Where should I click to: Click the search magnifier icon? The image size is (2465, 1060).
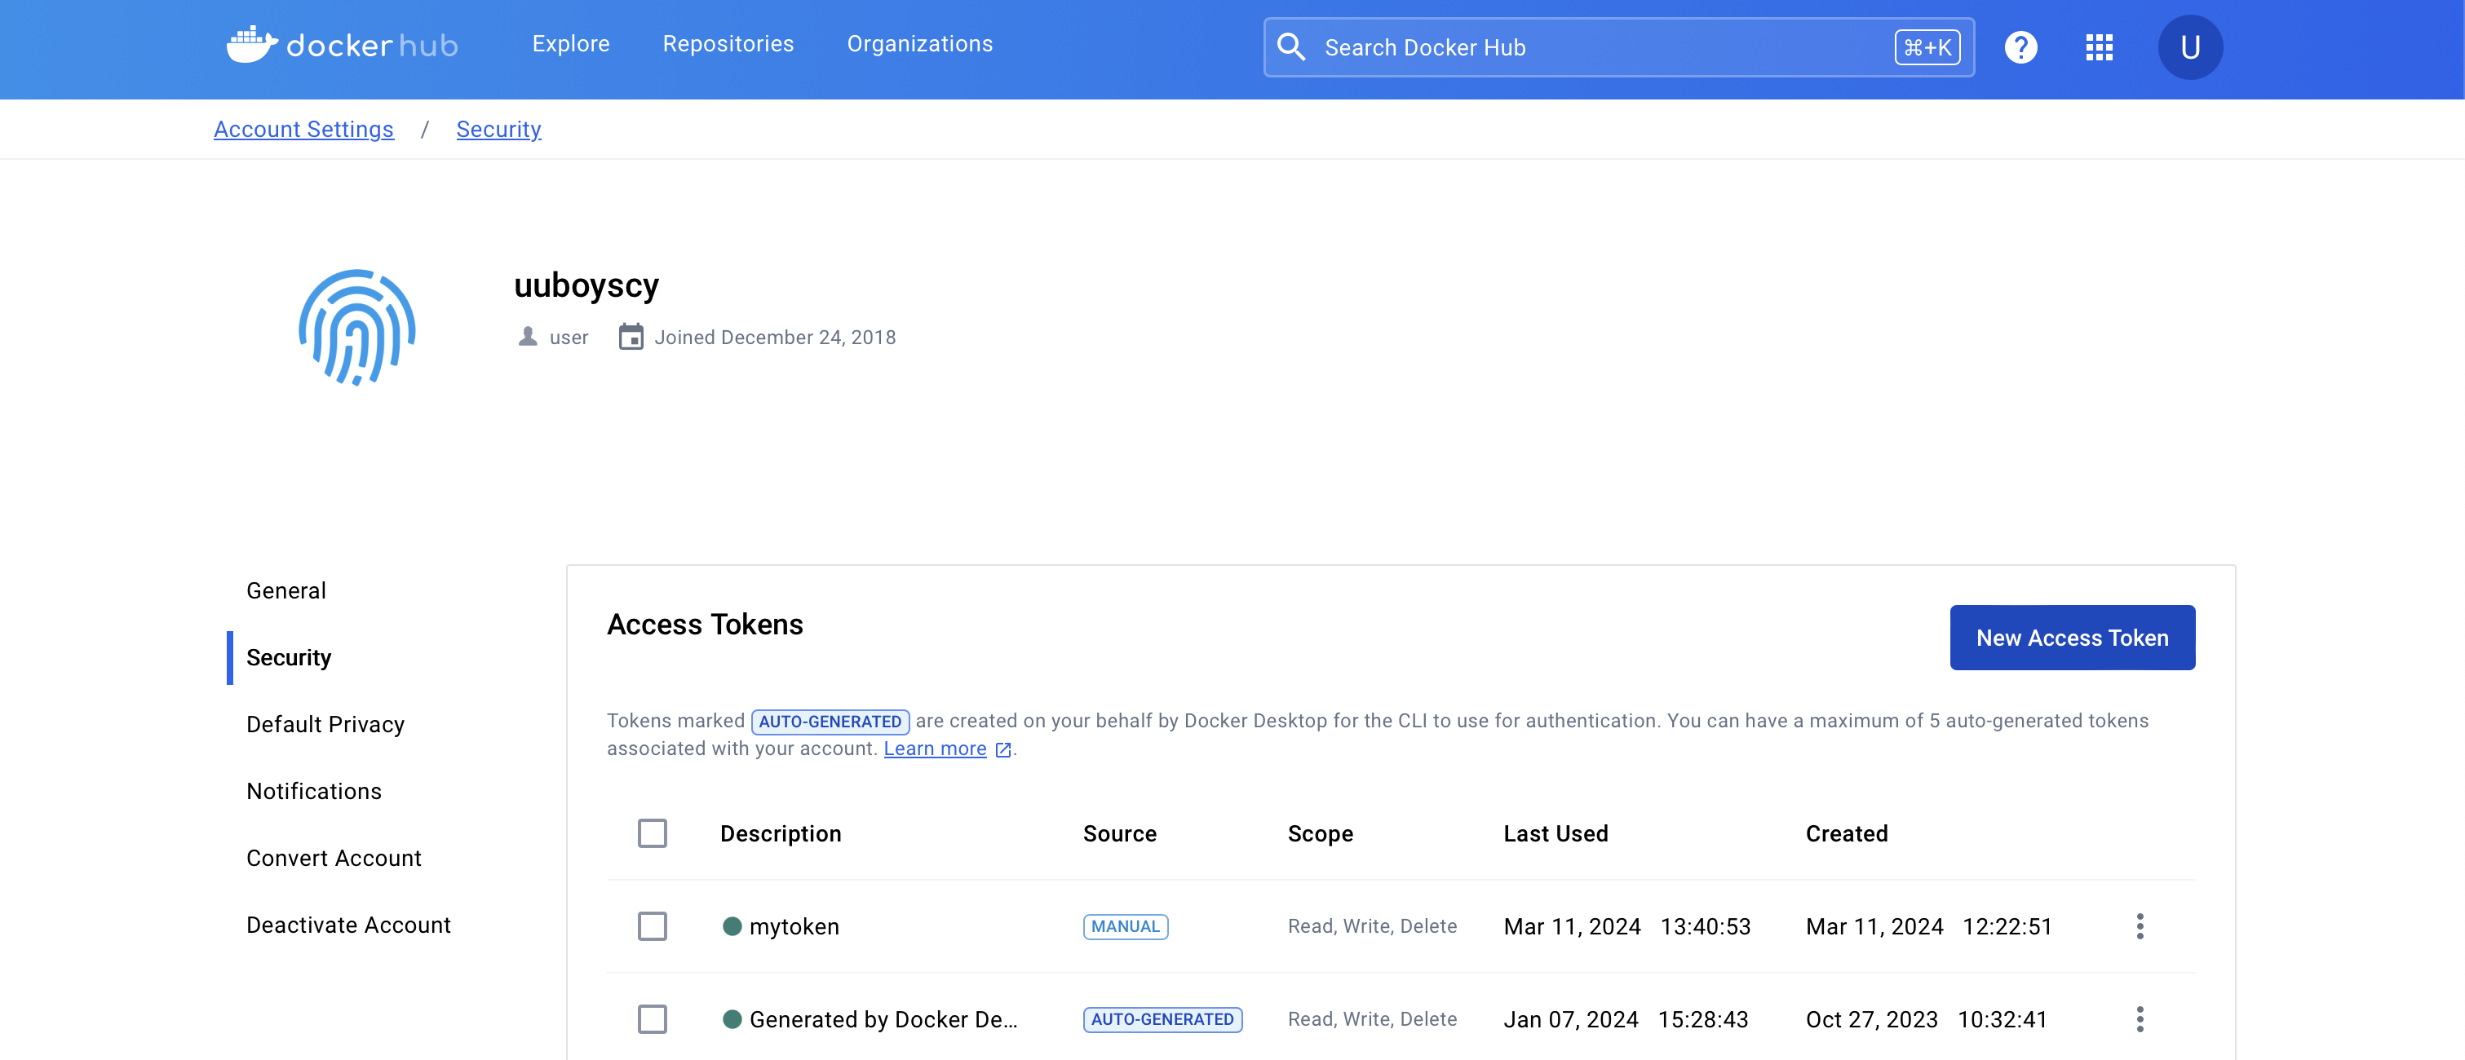pyautogui.click(x=1291, y=46)
